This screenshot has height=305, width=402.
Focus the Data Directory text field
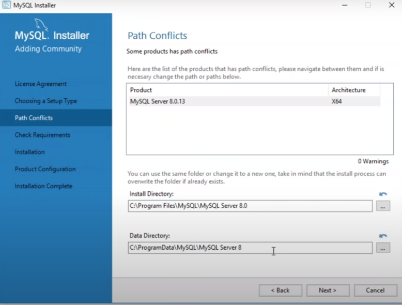pos(250,248)
